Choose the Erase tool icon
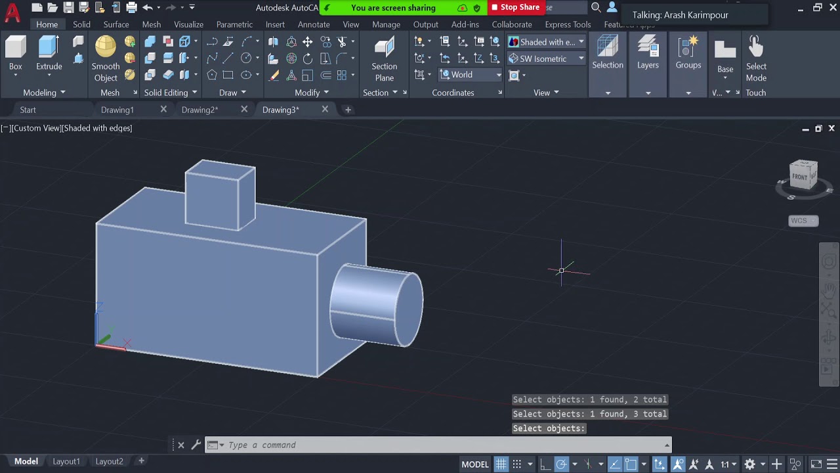The width and height of the screenshot is (840, 473). click(x=274, y=75)
